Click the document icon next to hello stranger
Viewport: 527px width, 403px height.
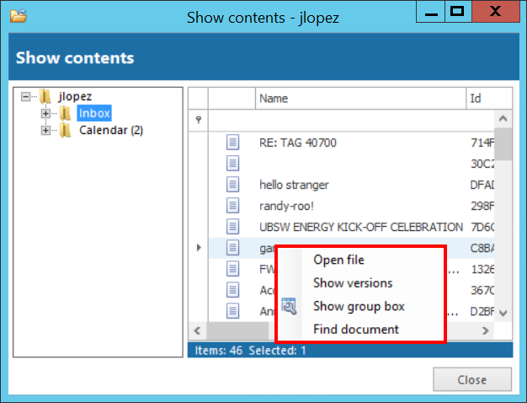(x=233, y=185)
